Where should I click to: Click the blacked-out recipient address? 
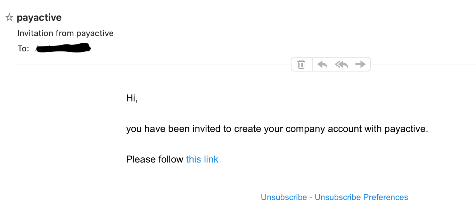pyautogui.click(x=63, y=48)
